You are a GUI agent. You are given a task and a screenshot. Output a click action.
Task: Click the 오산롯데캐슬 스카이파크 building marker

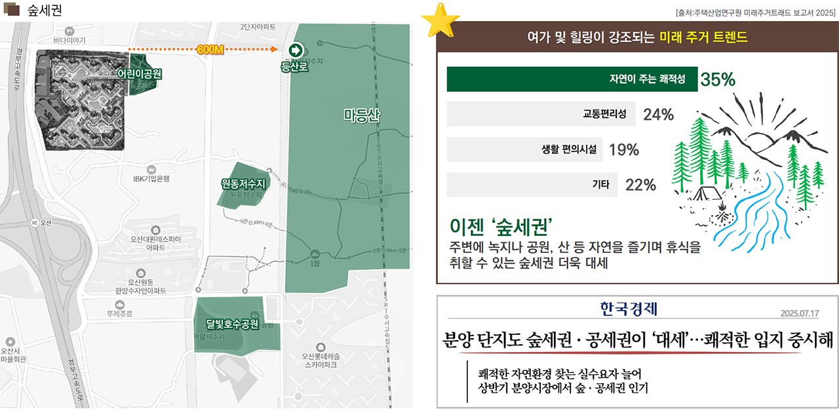[x=322, y=348]
